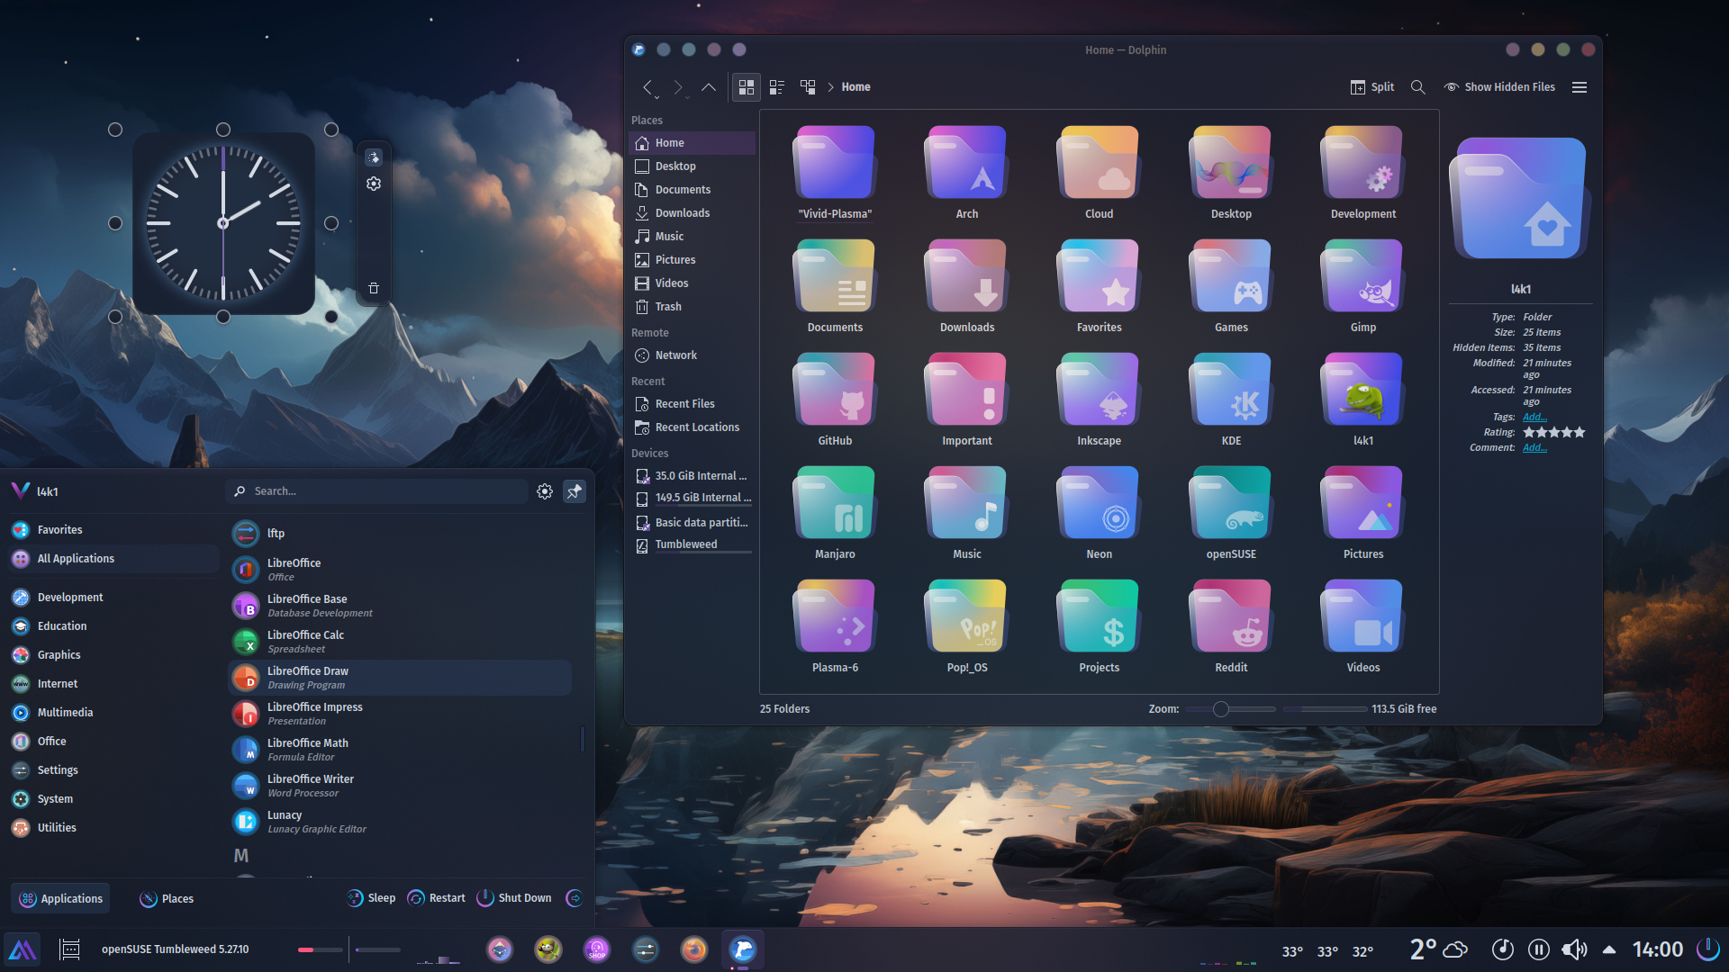
Task: Go forward in Dolphin navigation
Action: (x=677, y=86)
